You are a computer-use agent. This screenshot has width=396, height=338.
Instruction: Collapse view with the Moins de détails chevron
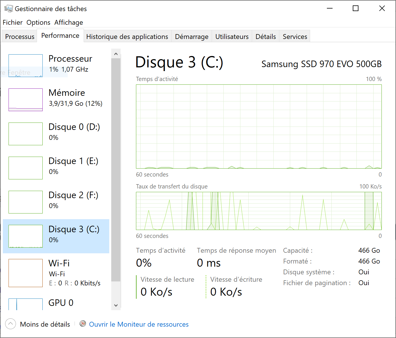(x=11, y=324)
